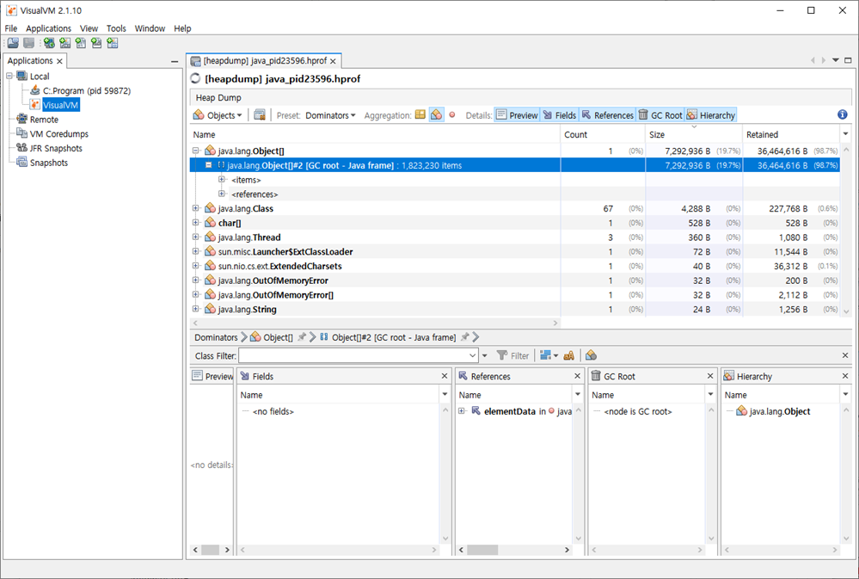Open the Objects view dropdown
The width and height of the screenshot is (859, 579).
tap(218, 115)
